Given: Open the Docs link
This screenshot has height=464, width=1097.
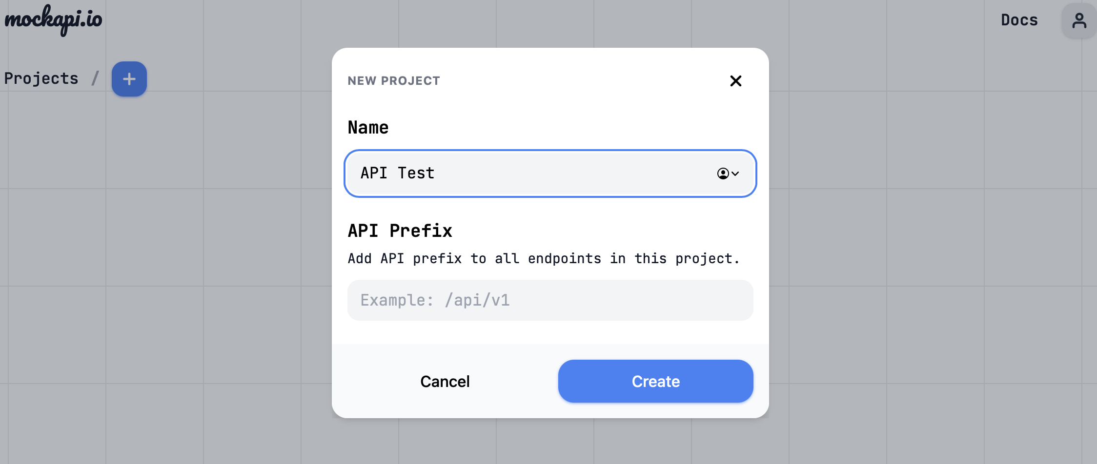Looking at the screenshot, I should coord(1019,20).
